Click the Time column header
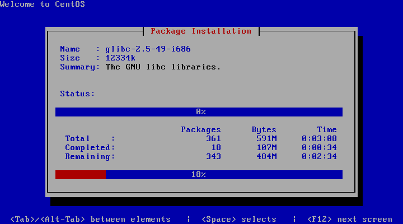 pyautogui.click(x=327, y=129)
